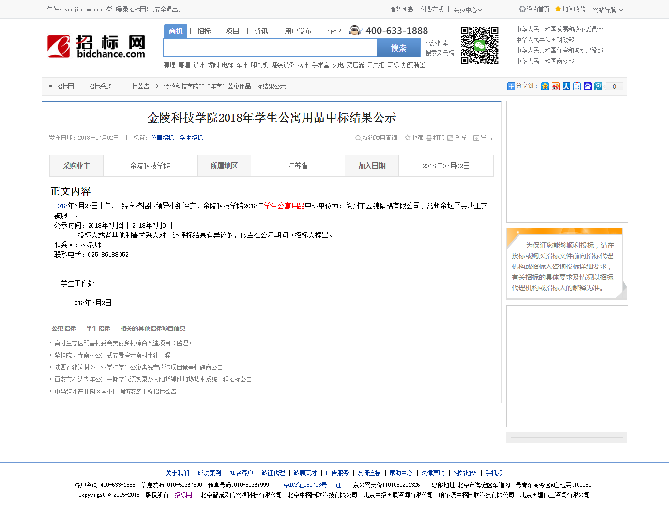
Task: Go to 招标采购 breadcrumb
Action: pyautogui.click(x=100, y=86)
